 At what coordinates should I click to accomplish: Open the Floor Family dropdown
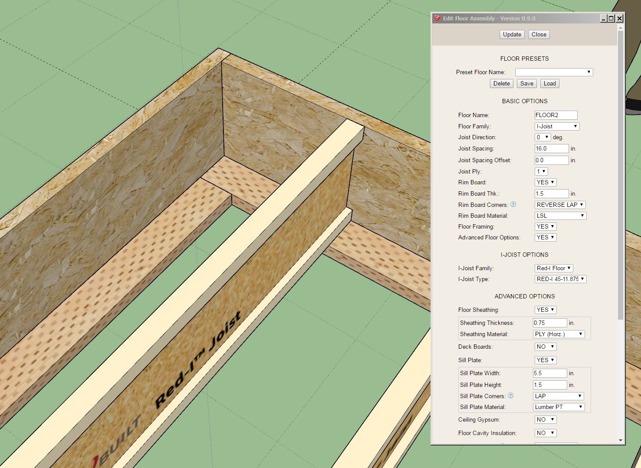557,126
